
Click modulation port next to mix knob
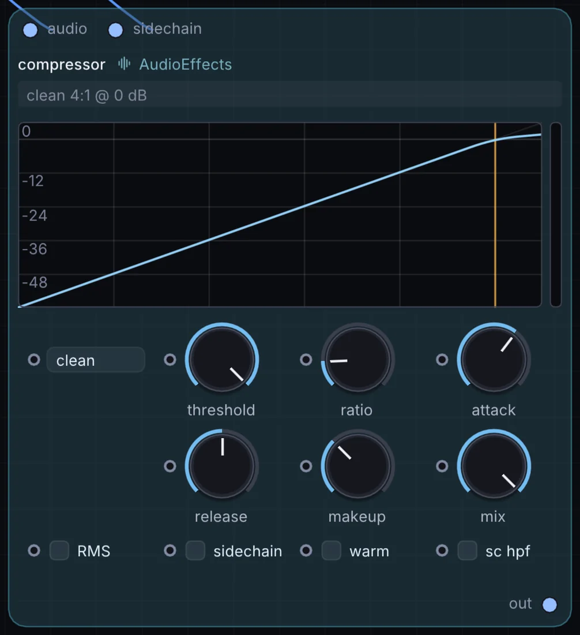(442, 466)
